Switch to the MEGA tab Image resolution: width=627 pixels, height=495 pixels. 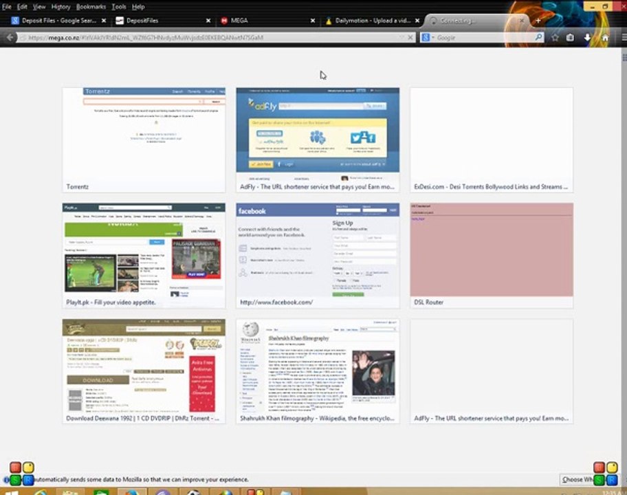[x=267, y=21]
